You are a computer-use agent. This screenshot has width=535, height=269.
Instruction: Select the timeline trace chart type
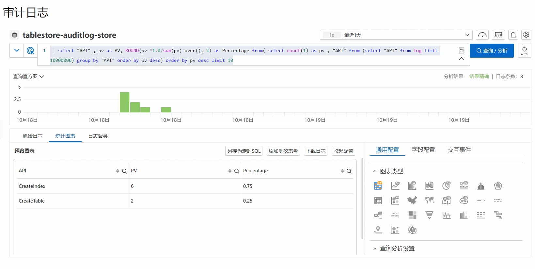[x=498, y=200]
